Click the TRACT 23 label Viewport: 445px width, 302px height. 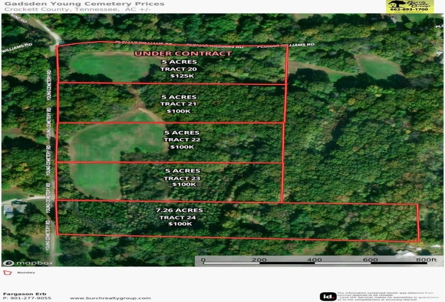pyautogui.click(x=182, y=179)
